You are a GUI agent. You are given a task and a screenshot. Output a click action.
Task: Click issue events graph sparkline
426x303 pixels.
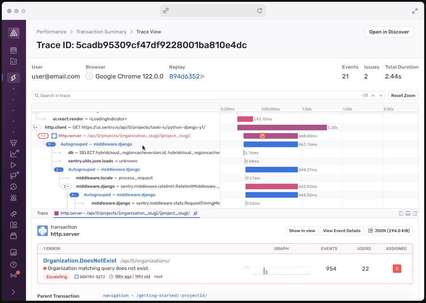coord(280,270)
